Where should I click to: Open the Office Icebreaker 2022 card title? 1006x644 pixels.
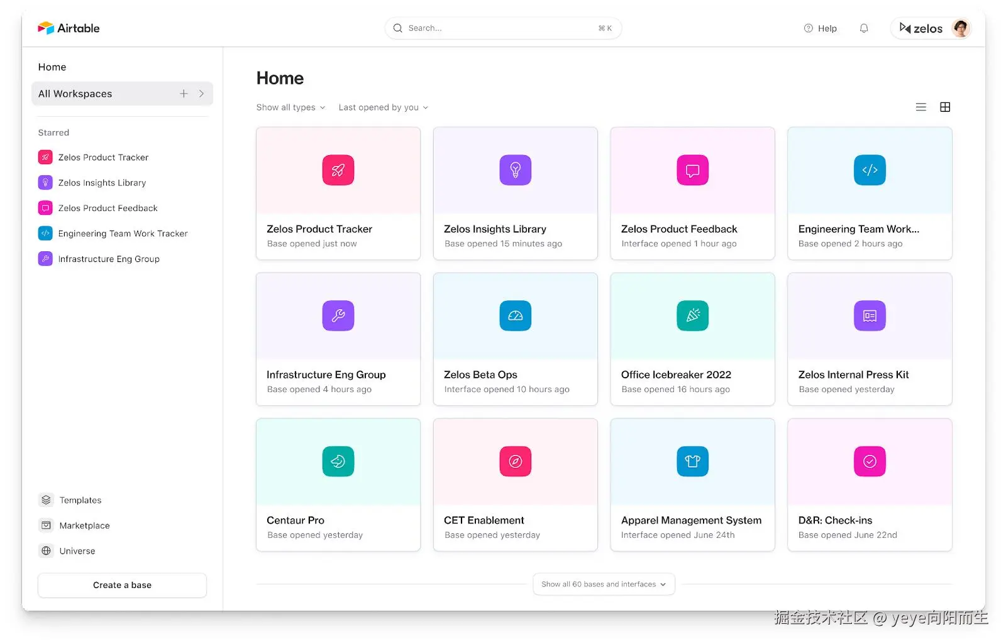677,375
